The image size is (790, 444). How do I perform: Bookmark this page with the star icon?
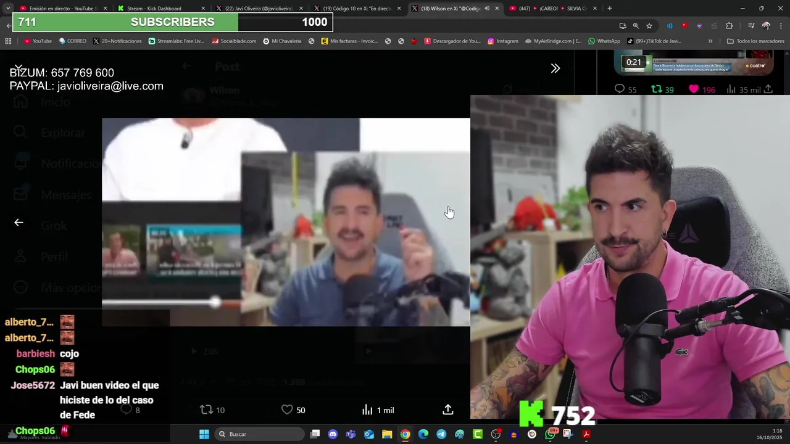649,26
